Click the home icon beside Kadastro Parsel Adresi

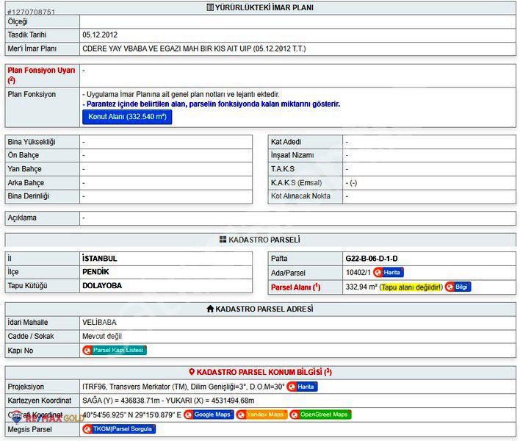click(210, 309)
